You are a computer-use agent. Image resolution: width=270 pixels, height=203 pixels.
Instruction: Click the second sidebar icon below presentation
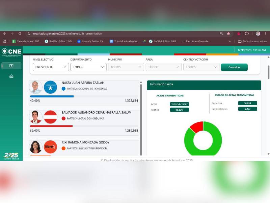click(x=11, y=76)
